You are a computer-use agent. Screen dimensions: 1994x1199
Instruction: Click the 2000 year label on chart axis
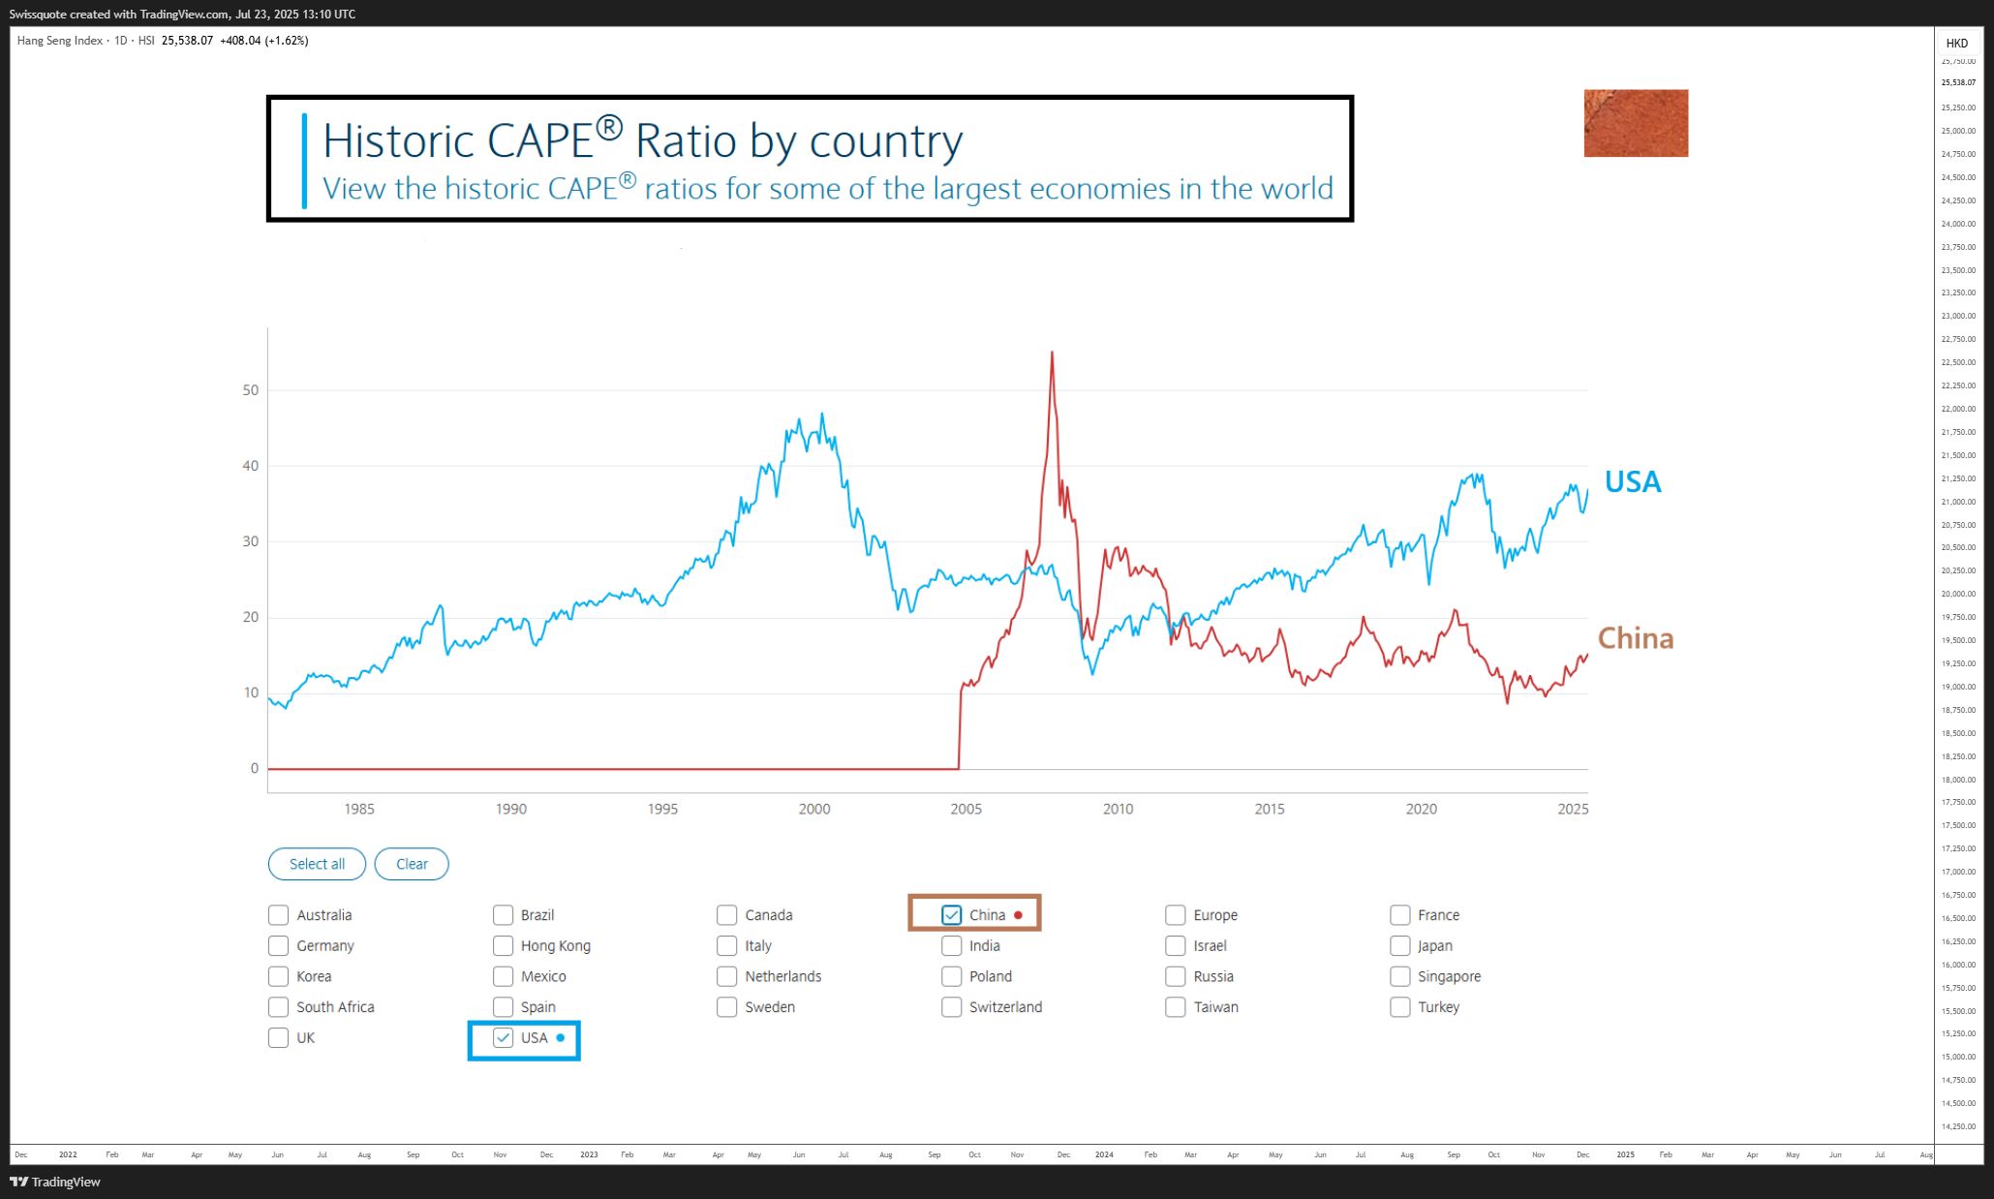pyautogui.click(x=814, y=809)
